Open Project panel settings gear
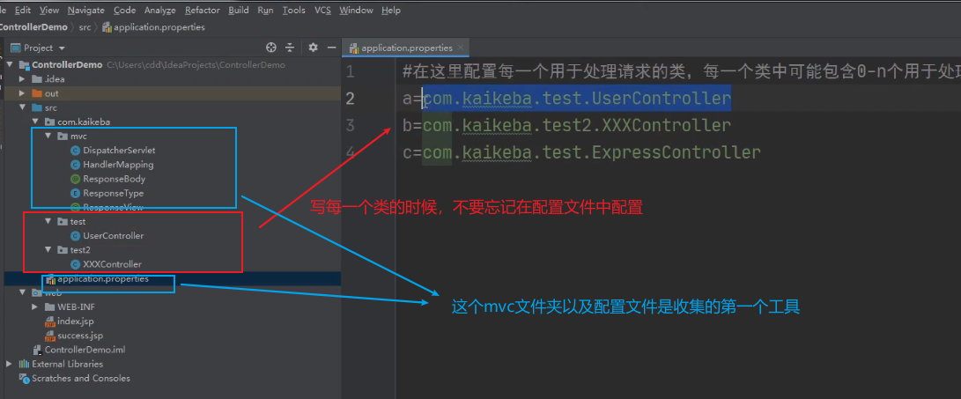Viewport: 961px width, 399px height. (314, 48)
